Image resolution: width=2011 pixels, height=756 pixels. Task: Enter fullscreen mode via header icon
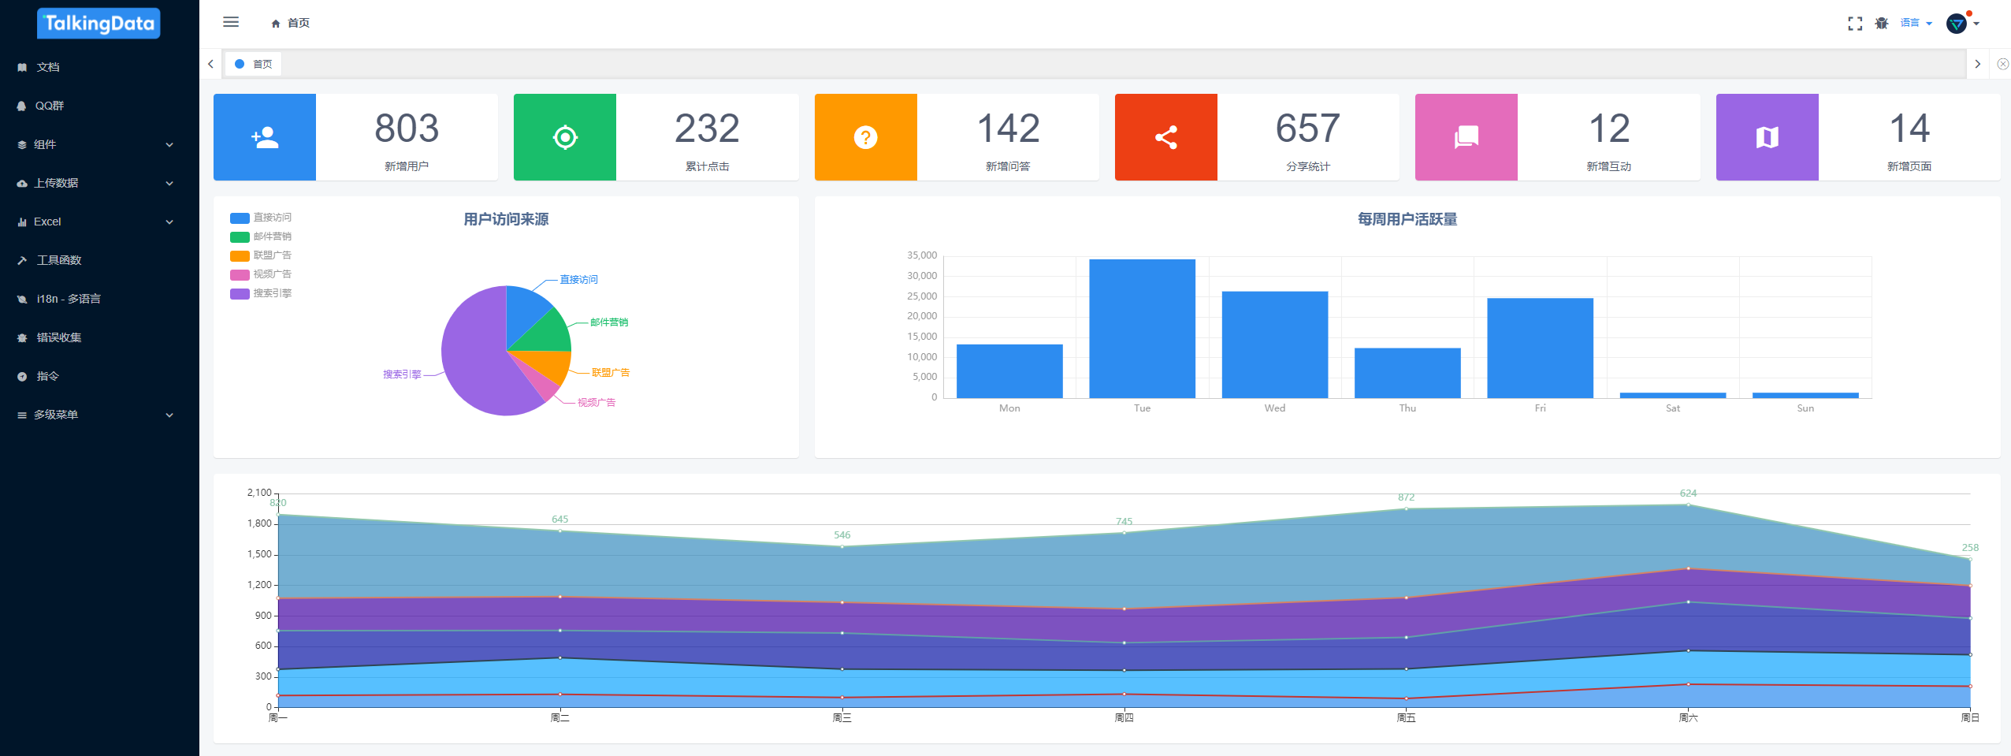[1855, 24]
